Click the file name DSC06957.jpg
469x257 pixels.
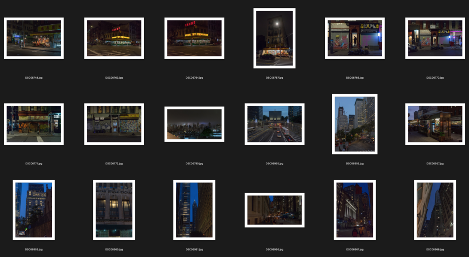pos(435,163)
